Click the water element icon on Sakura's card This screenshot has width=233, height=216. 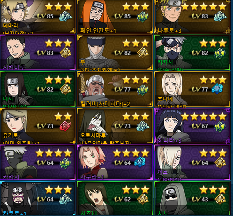point(140,162)
